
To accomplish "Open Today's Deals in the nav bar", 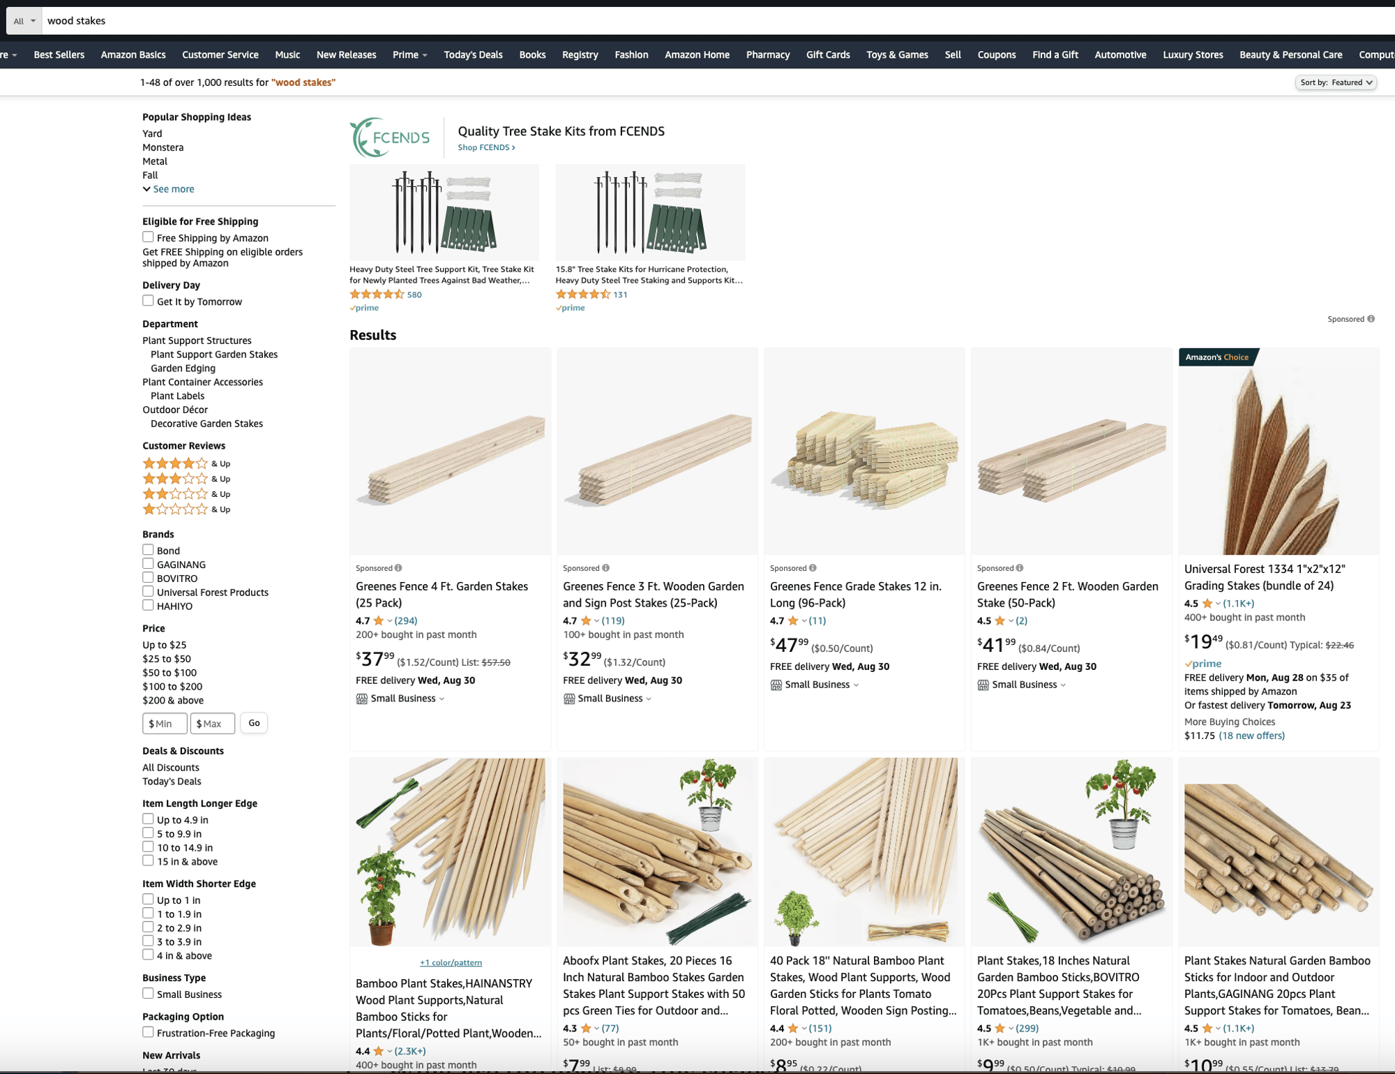I will tap(473, 54).
